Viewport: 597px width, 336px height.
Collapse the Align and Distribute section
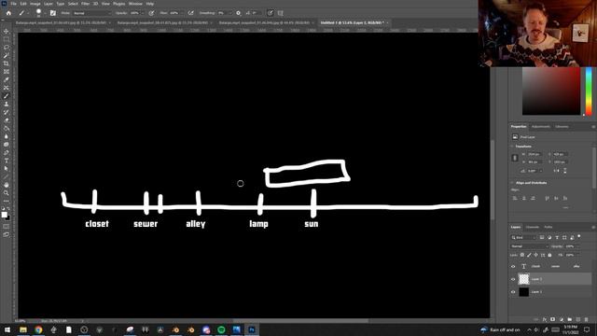point(512,183)
